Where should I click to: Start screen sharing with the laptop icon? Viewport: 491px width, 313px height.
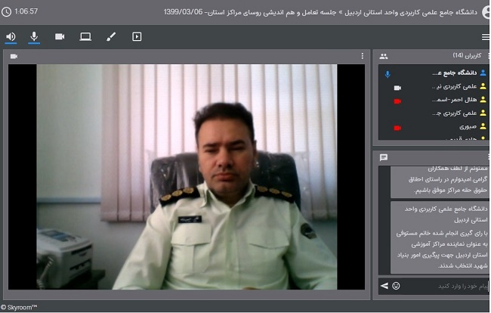coord(85,36)
